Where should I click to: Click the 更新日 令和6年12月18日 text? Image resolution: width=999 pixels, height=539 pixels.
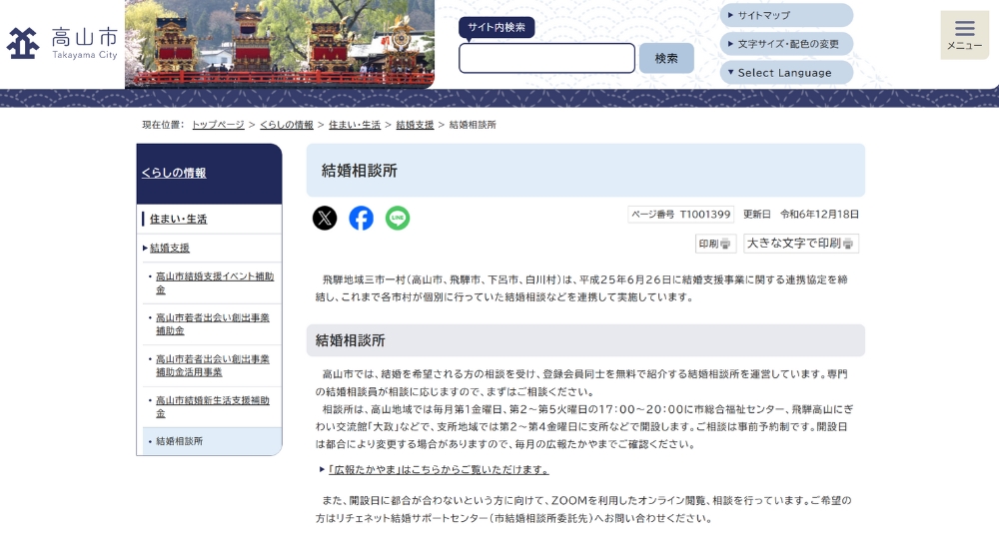pyautogui.click(x=801, y=215)
